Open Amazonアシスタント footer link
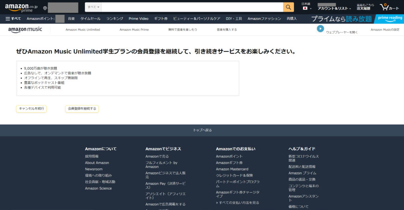This screenshot has width=404, height=210. pyautogui.click(x=303, y=199)
